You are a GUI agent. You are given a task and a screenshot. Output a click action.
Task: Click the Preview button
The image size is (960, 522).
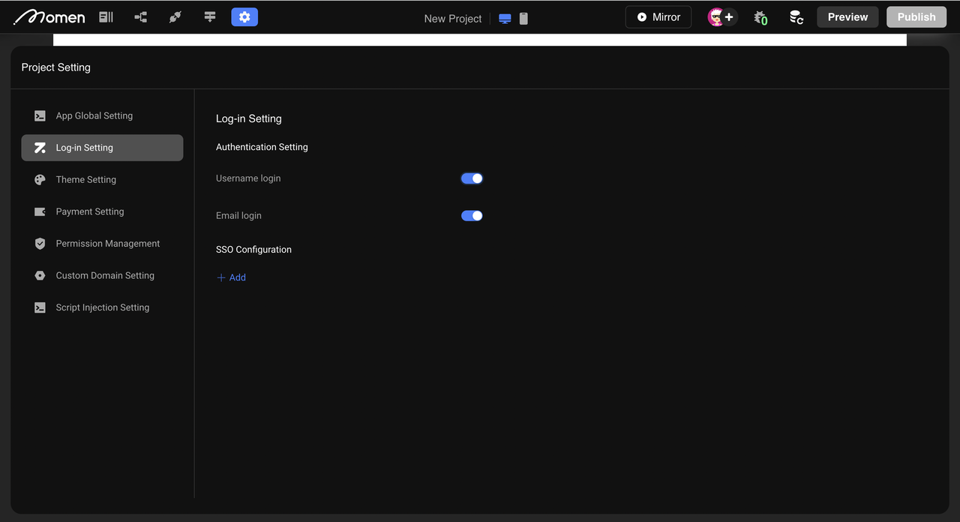(847, 16)
